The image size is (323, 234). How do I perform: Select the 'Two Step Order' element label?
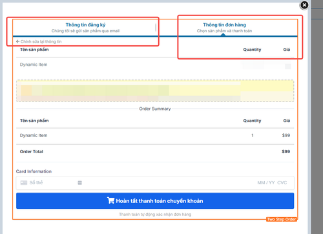pyautogui.click(x=282, y=219)
